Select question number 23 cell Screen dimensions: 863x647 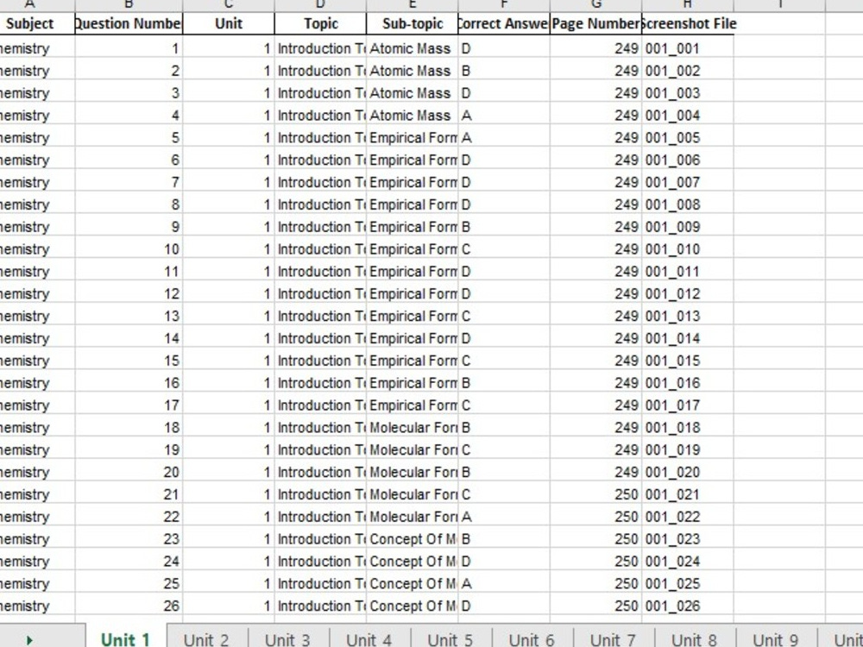129,538
